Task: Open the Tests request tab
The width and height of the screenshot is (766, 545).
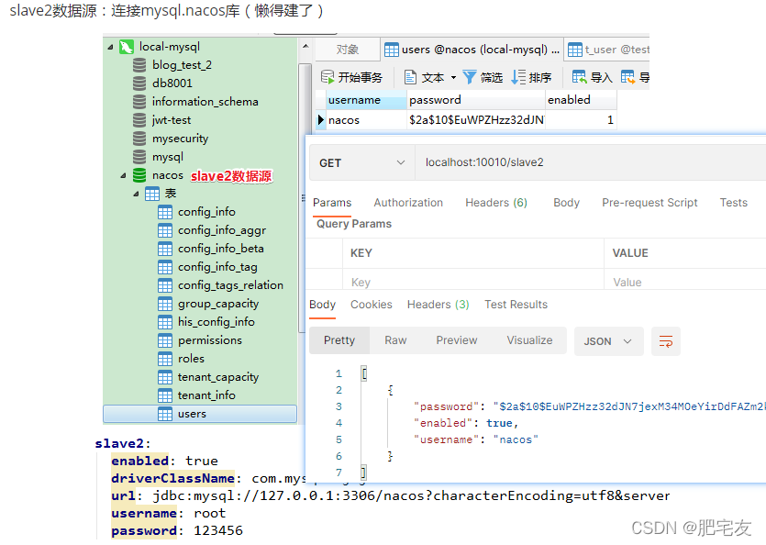Action: click(x=734, y=203)
